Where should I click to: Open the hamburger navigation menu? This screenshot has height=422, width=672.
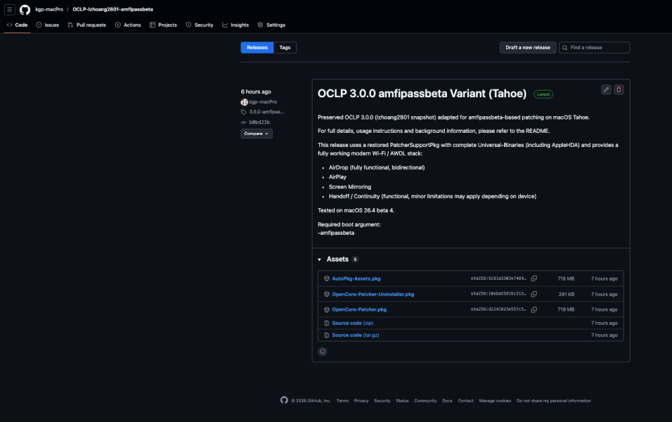9,9
